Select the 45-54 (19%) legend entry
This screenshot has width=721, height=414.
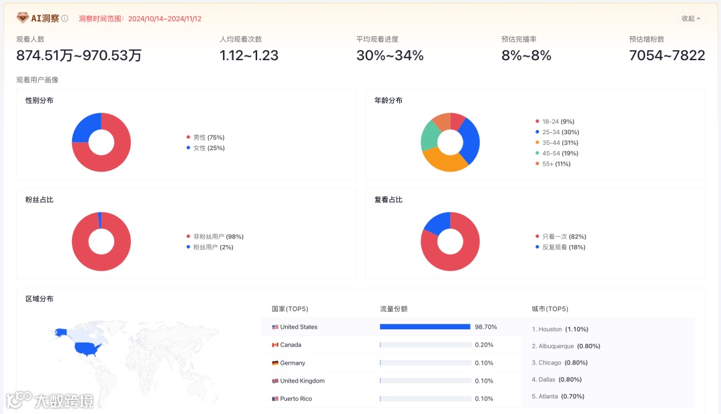point(556,153)
